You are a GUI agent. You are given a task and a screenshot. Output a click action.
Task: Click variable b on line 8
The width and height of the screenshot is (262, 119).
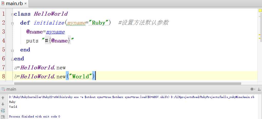[x=15, y=77]
